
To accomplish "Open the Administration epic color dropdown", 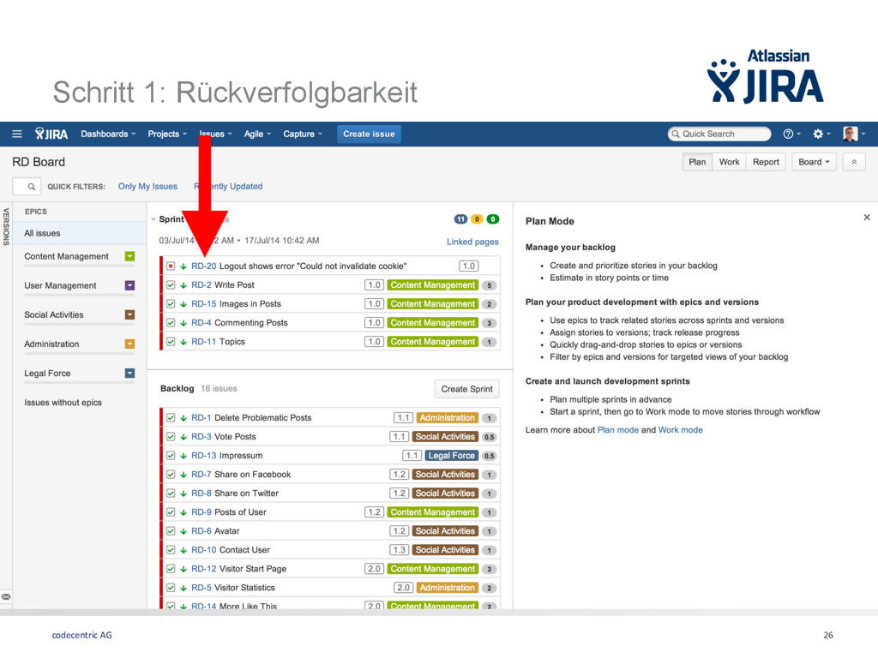I will (130, 344).
